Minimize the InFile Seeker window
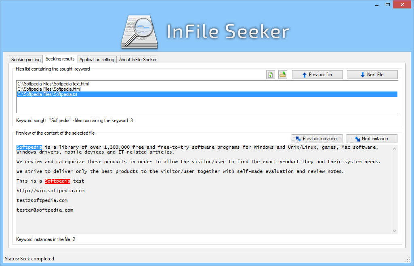Image resolution: width=414 pixels, height=266 pixels. (x=377, y=5)
